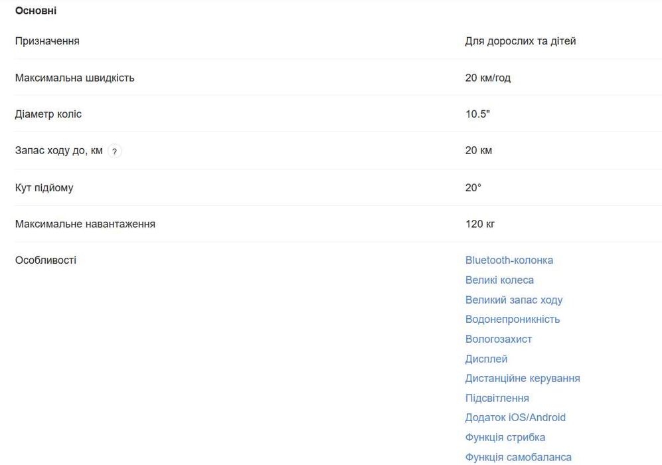The width and height of the screenshot is (662, 465).
Task: Open the Bluetooth-колонка feature link
Action: 509,260
